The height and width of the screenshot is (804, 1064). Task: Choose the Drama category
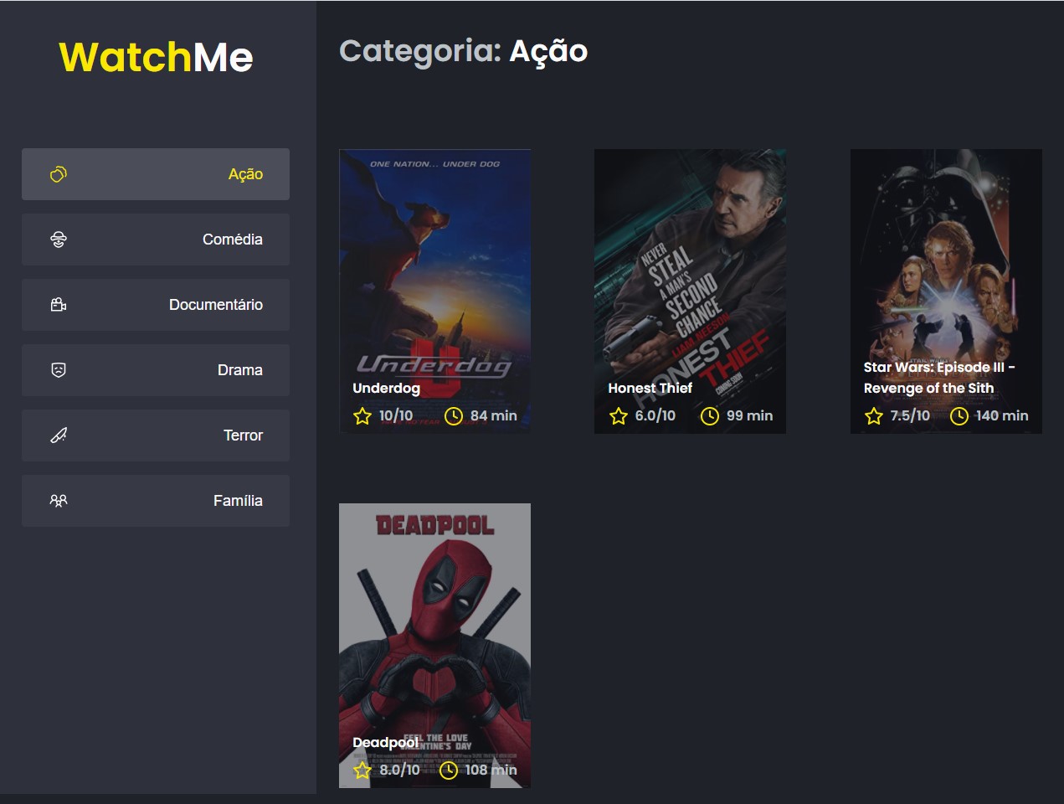156,370
